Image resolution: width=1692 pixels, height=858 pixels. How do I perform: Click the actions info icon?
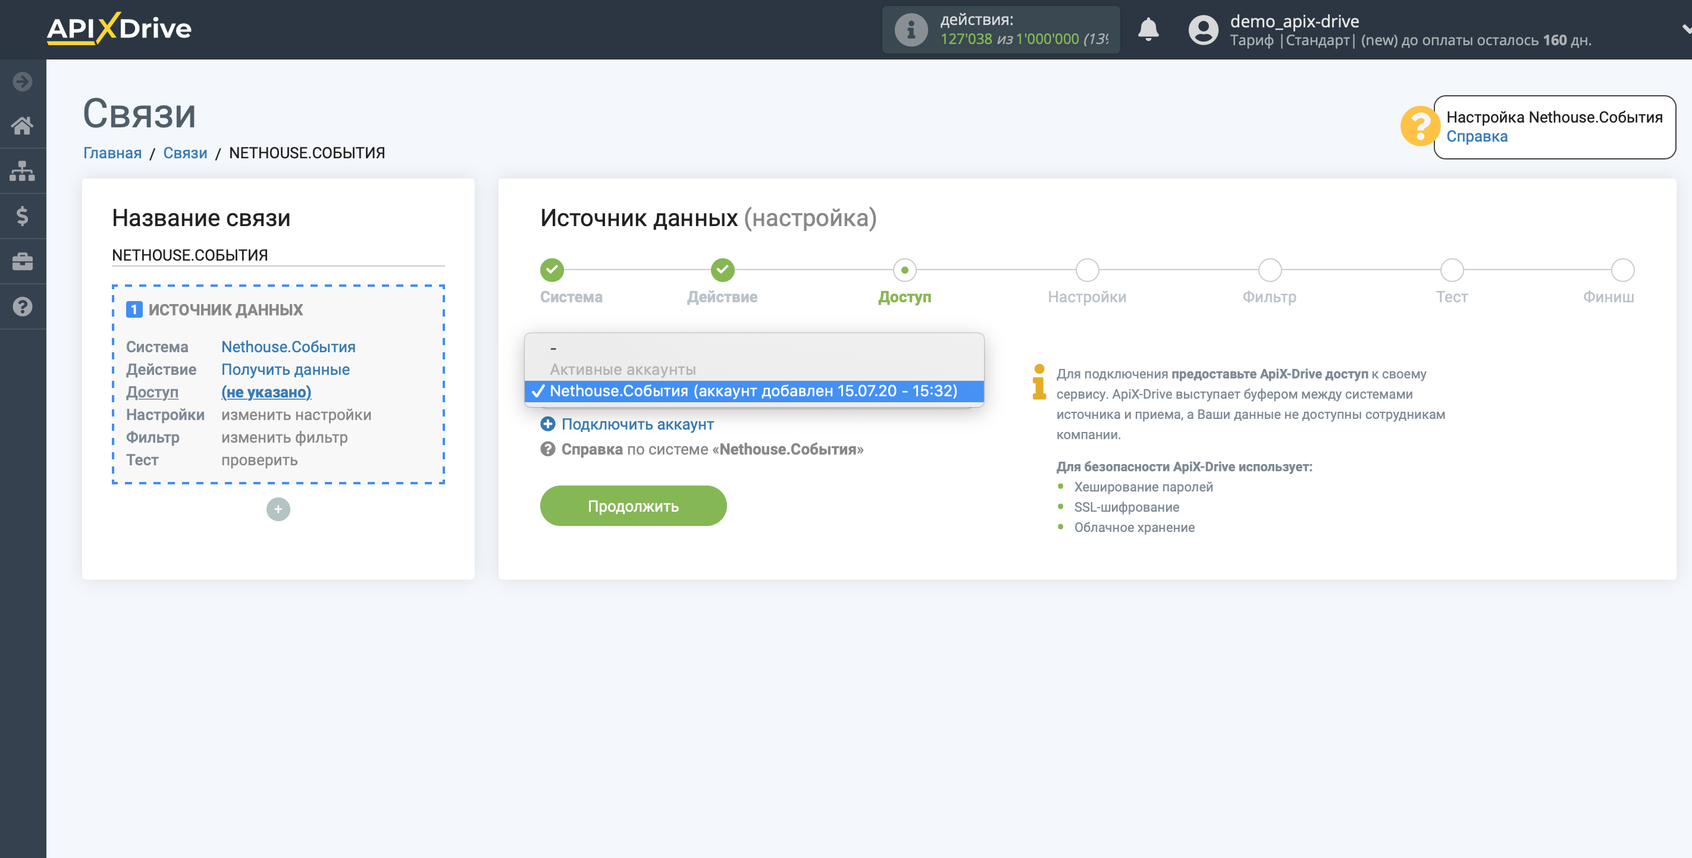pyautogui.click(x=910, y=30)
